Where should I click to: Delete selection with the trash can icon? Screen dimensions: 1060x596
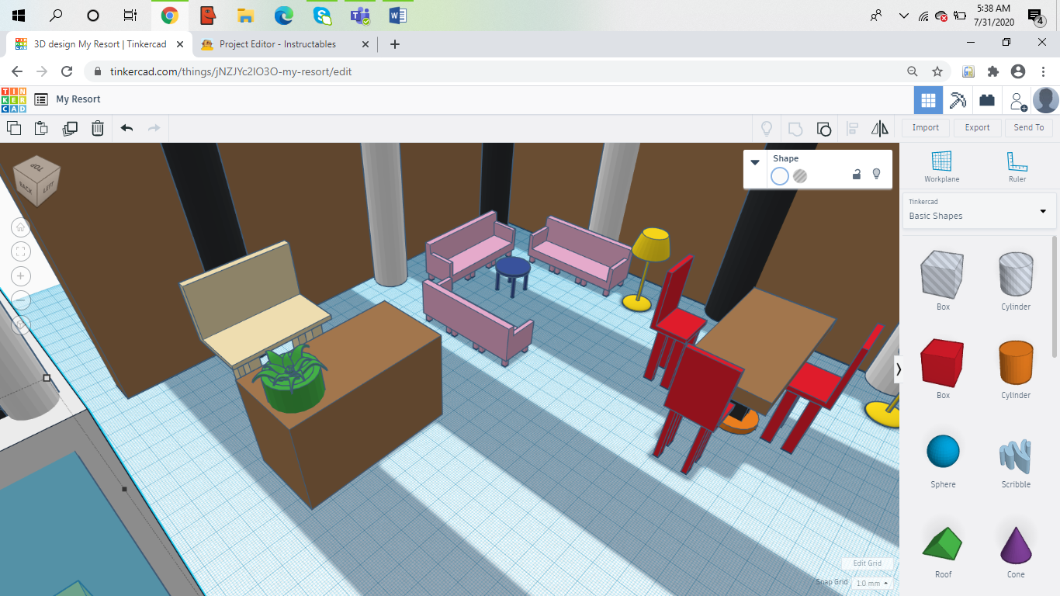pyautogui.click(x=98, y=128)
